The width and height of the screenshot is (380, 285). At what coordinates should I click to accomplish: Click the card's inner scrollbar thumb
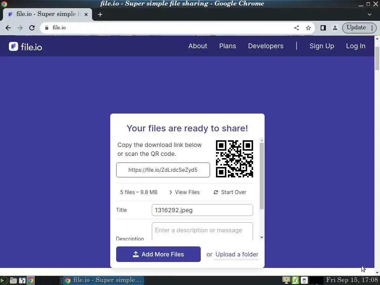(262, 176)
